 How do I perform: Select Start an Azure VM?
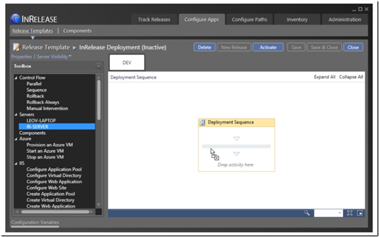45,151
